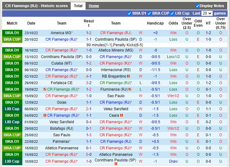
Task: Click the Match column header
Action: pos(12,23)
